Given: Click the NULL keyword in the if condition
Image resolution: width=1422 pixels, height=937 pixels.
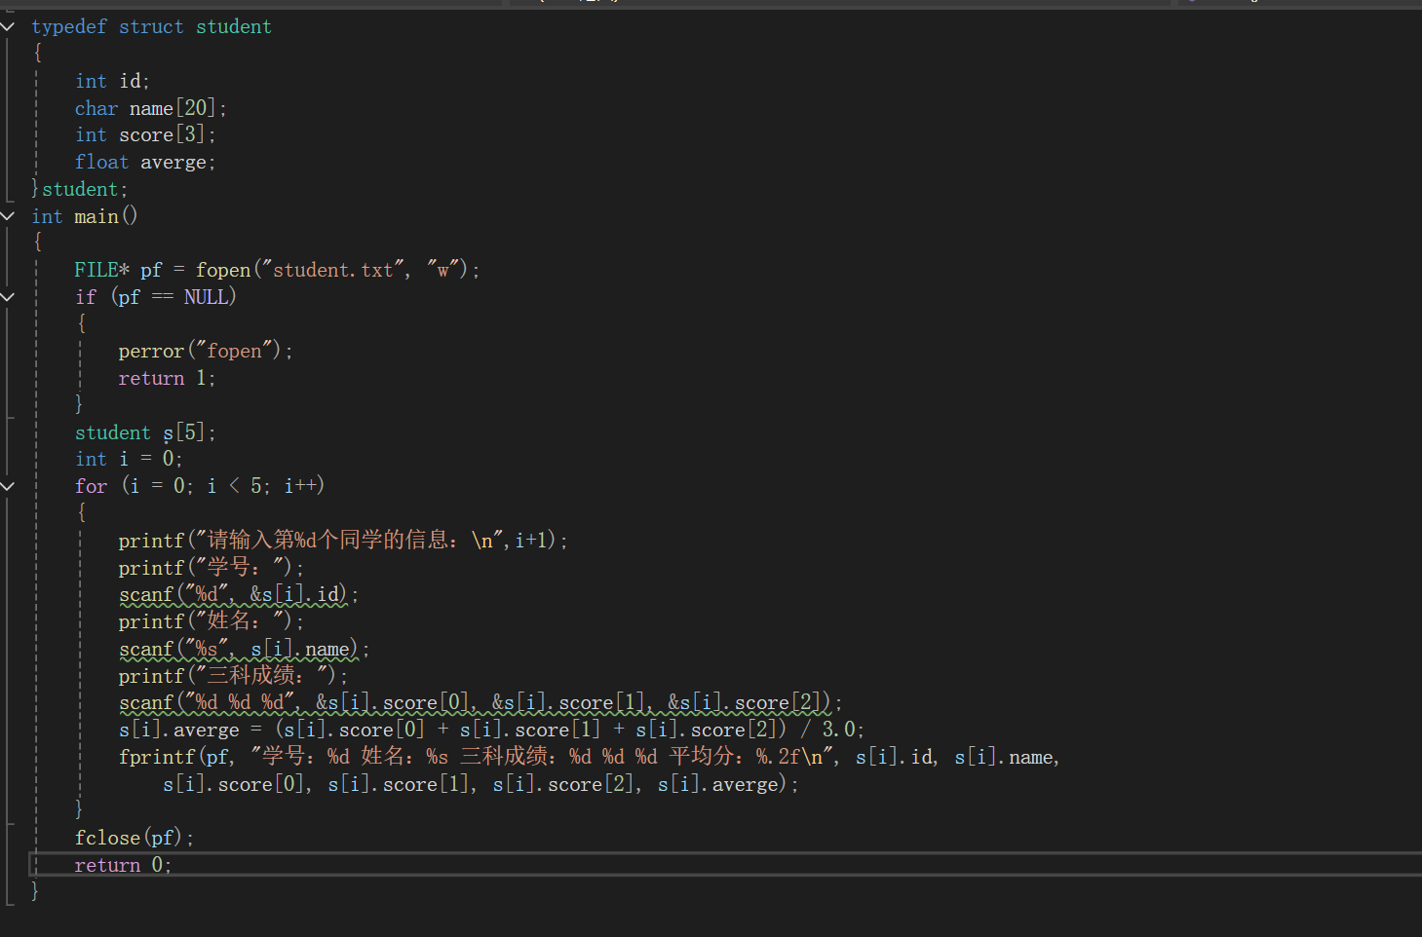Looking at the screenshot, I should 206,297.
